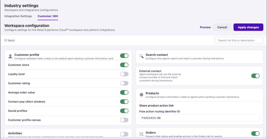Viewport: 267px width, 139px height.
Task: Click the Apply changes button
Action: pyautogui.click(x=248, y=27)
